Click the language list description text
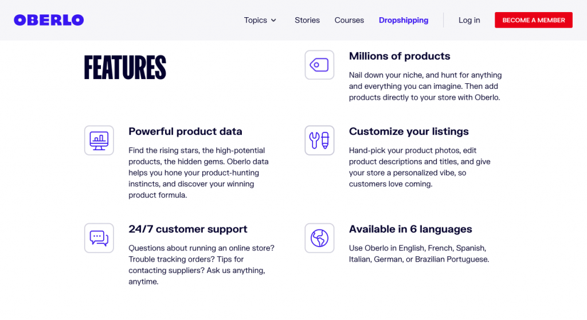Image resolution: width=587 pixels, height=320 pixels. (x=419, y=253)
